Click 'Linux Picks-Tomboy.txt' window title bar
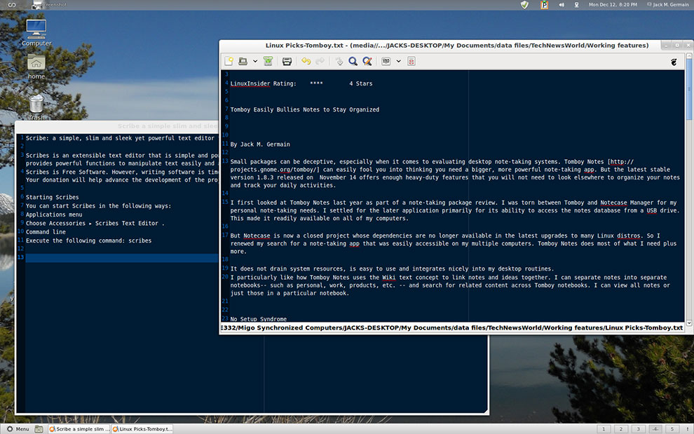Viewport: 694px width, 434px height. pyautogui.click(x=457, y=45)
